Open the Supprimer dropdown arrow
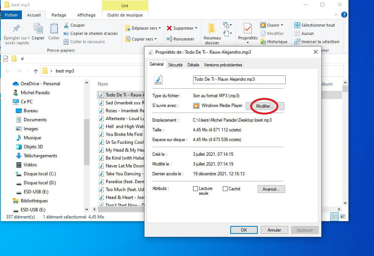The height and width of the screenshot is (256, 374). 196,28
